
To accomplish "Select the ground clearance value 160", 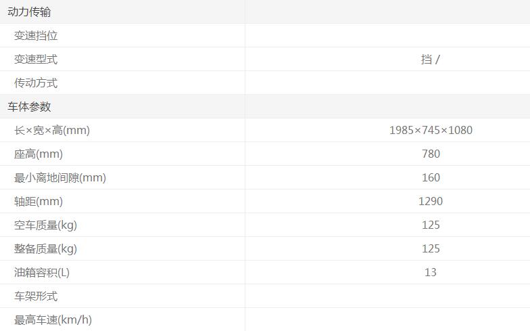I will coord(431,178).
